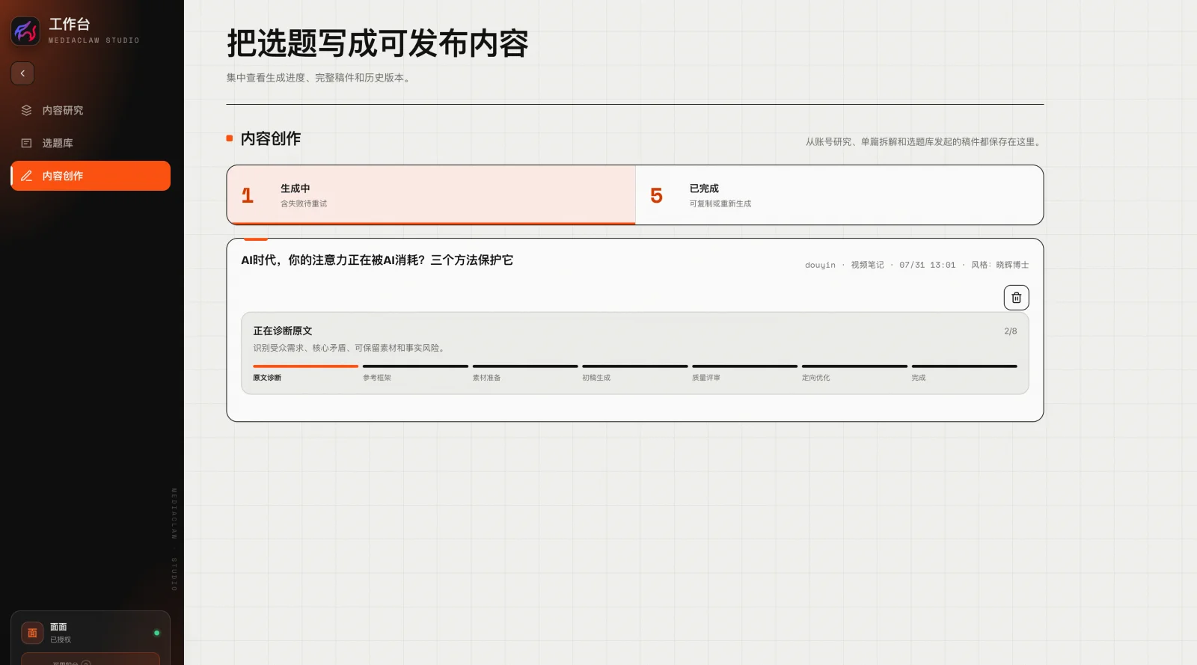
Task: Click the MediaClaw Studio logo icon
Action: pos(25,31)
